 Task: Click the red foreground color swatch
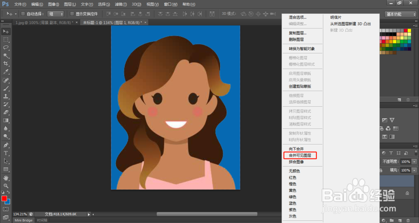pyautogui.click(x=4, y=198)
